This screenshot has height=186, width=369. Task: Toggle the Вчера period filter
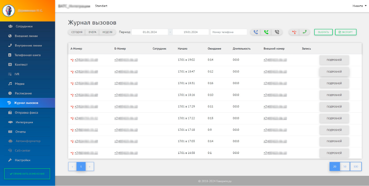(x=92, y=32)
